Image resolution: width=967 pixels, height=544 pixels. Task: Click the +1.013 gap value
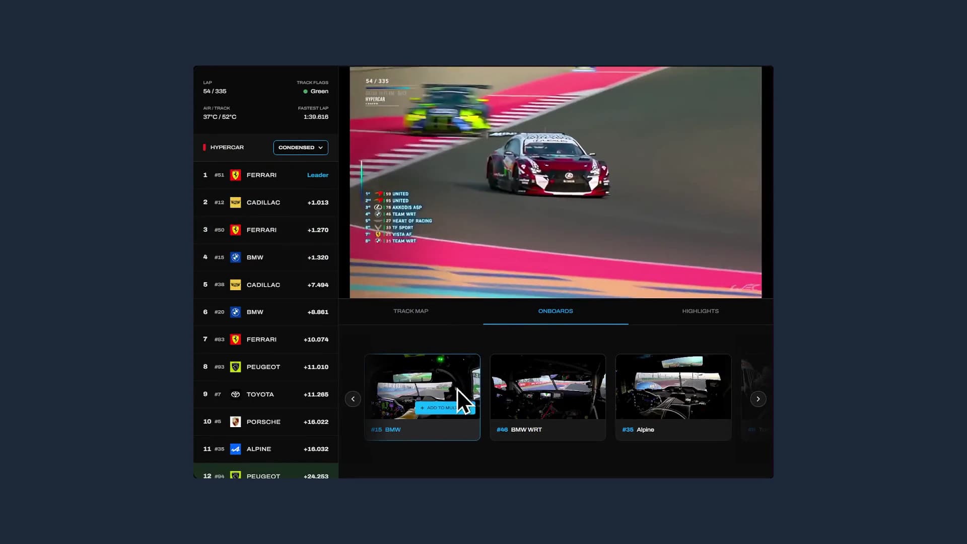pyautogui.click(x=318, y=202)
